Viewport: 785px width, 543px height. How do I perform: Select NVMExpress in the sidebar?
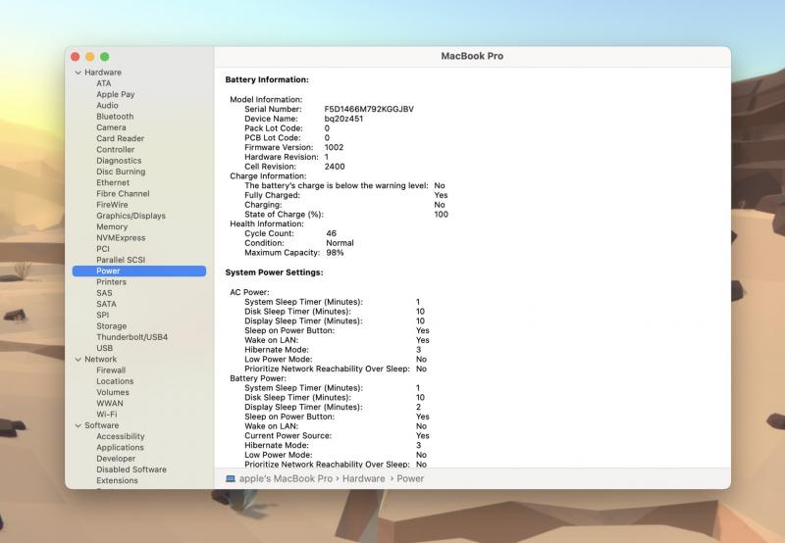coord(121,238)
